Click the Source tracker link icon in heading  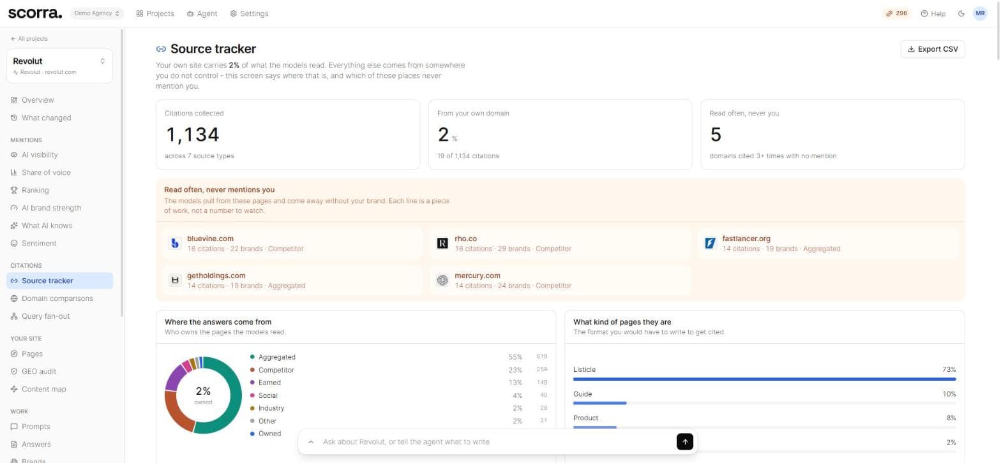(161, 49)
